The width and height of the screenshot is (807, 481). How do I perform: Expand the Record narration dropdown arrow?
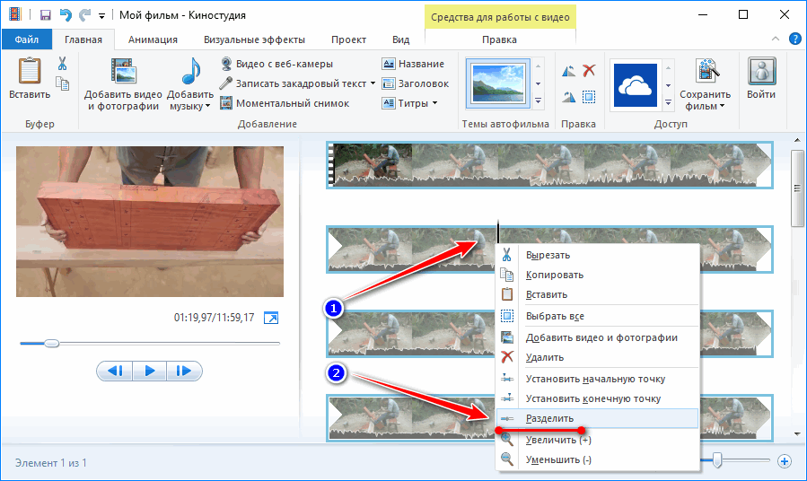click(x=373, y=83)
